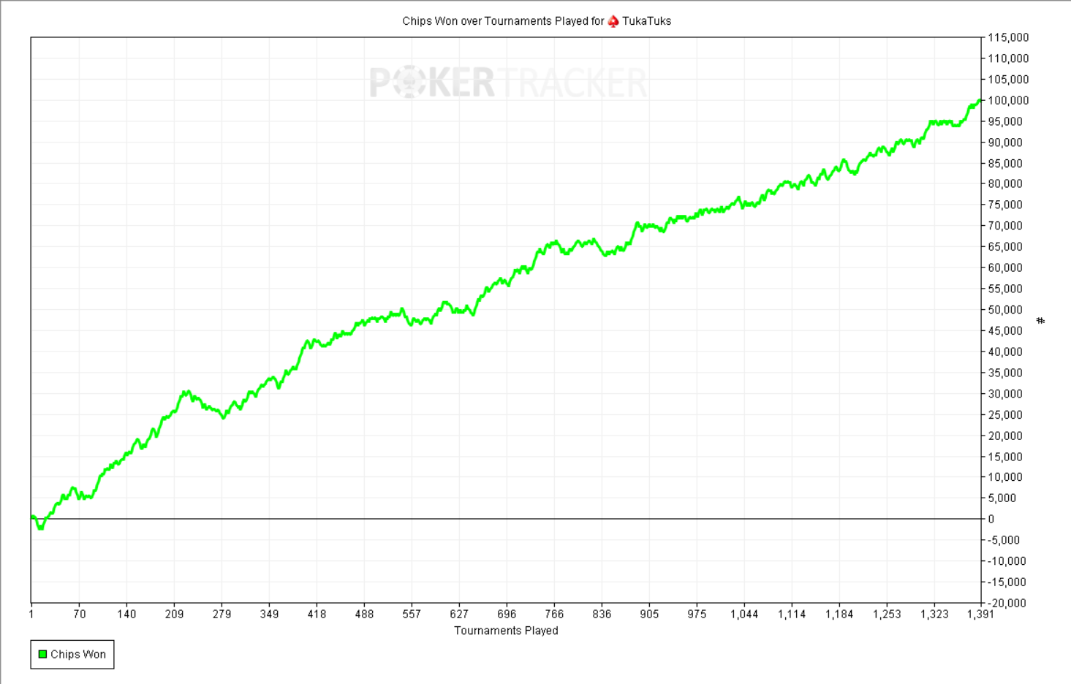Click x-axis tick label "279"
Image resolution: width=1071 pixels, height=684 pixels.
[x=222, y=614]
